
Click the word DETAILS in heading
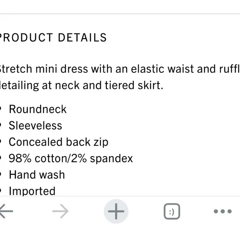click(x=82, y=38)
